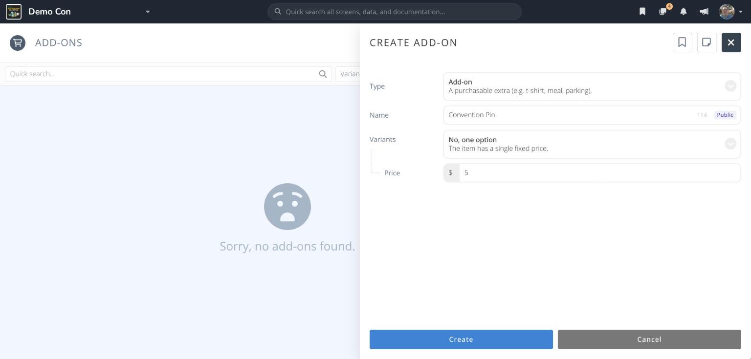
Task: Open the announcements megaphone icon
Action: click(704, 12)
